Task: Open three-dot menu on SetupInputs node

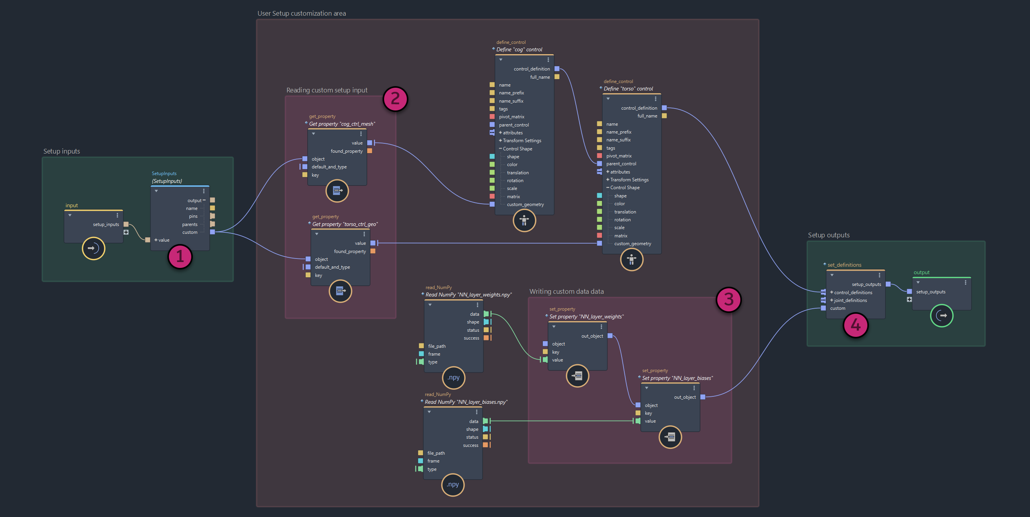Action: tap(203, 191)
